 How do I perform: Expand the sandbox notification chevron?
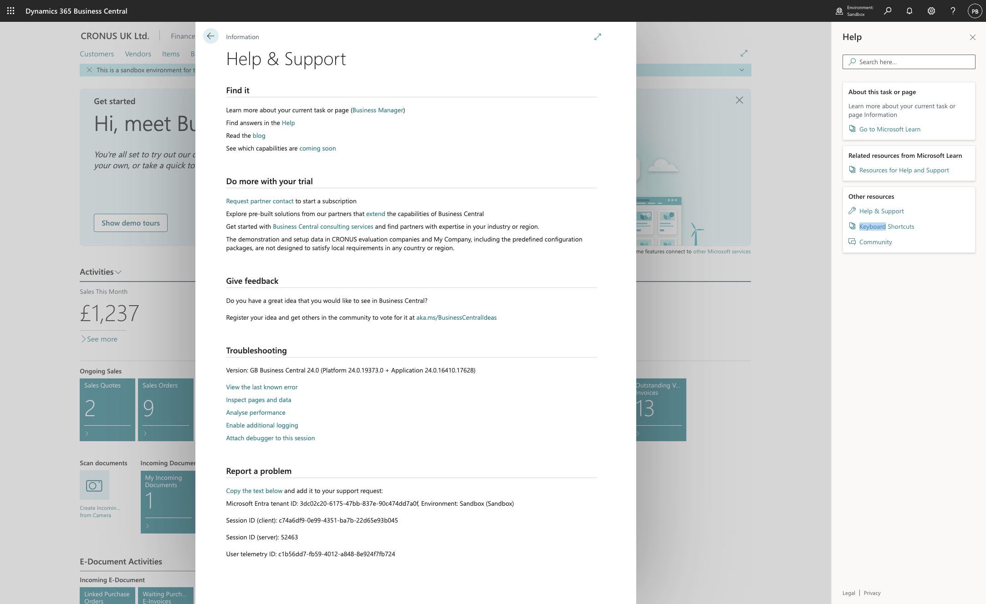click(742, 70)
